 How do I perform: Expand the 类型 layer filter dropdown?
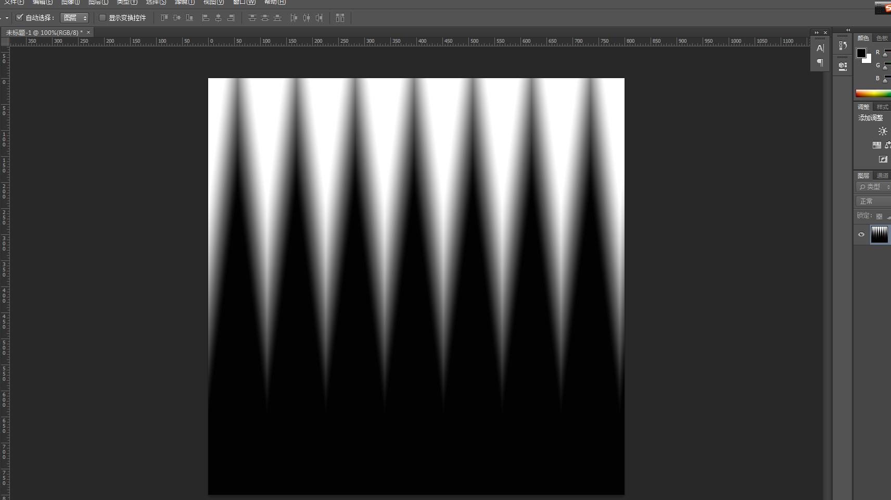click(x=873, y=186)
